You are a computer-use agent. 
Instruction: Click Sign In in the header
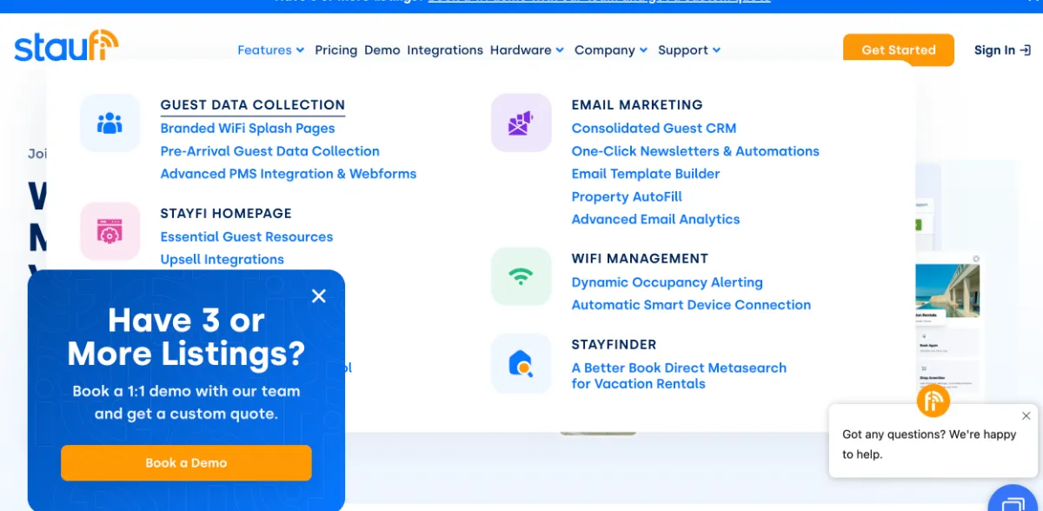click(1001, 50)
